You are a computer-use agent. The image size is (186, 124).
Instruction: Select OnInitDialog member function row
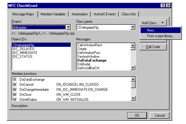(71, 99)
